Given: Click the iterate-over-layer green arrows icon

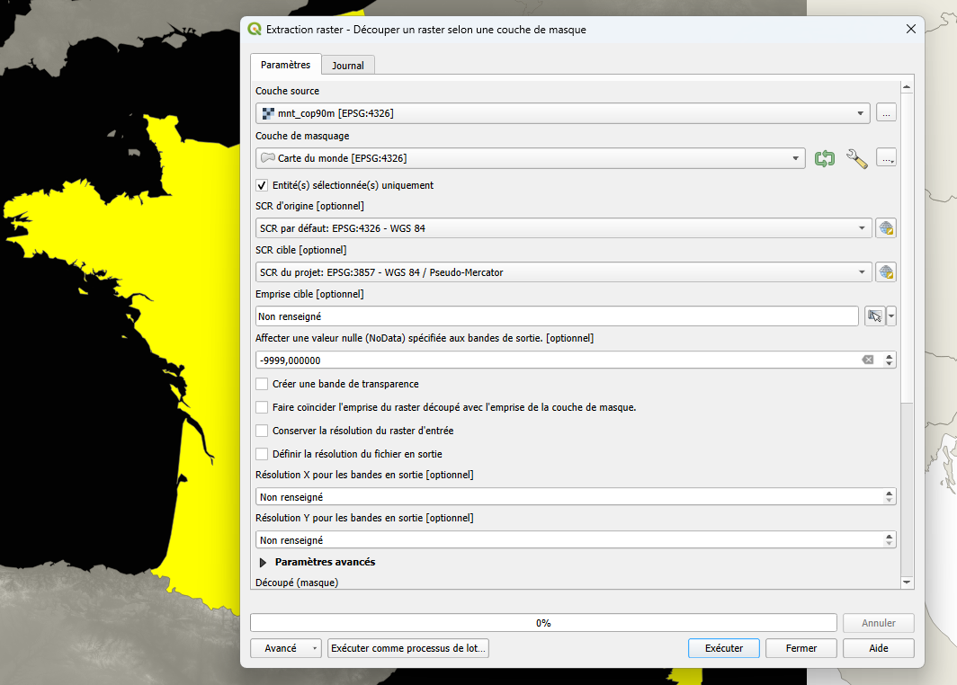Looking at the screenshot, I should coord(825,158).
